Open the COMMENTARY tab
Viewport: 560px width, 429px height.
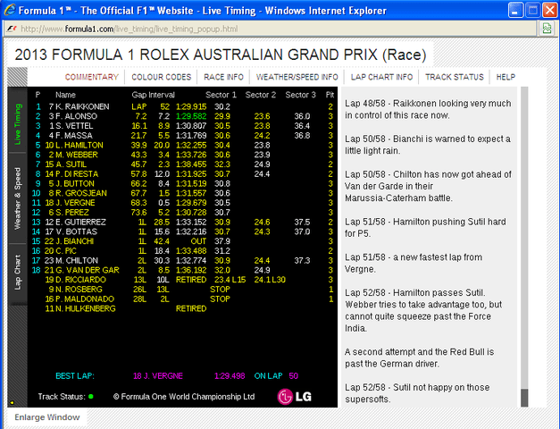(92, 77)
